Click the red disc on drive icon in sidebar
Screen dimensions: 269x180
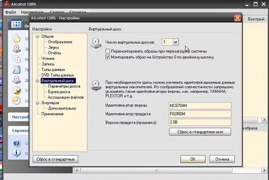(17, 49)
